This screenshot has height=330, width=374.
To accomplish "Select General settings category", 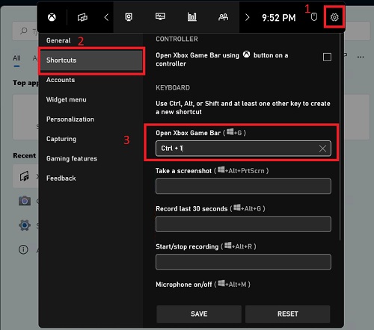I will (x=58, y=40).
